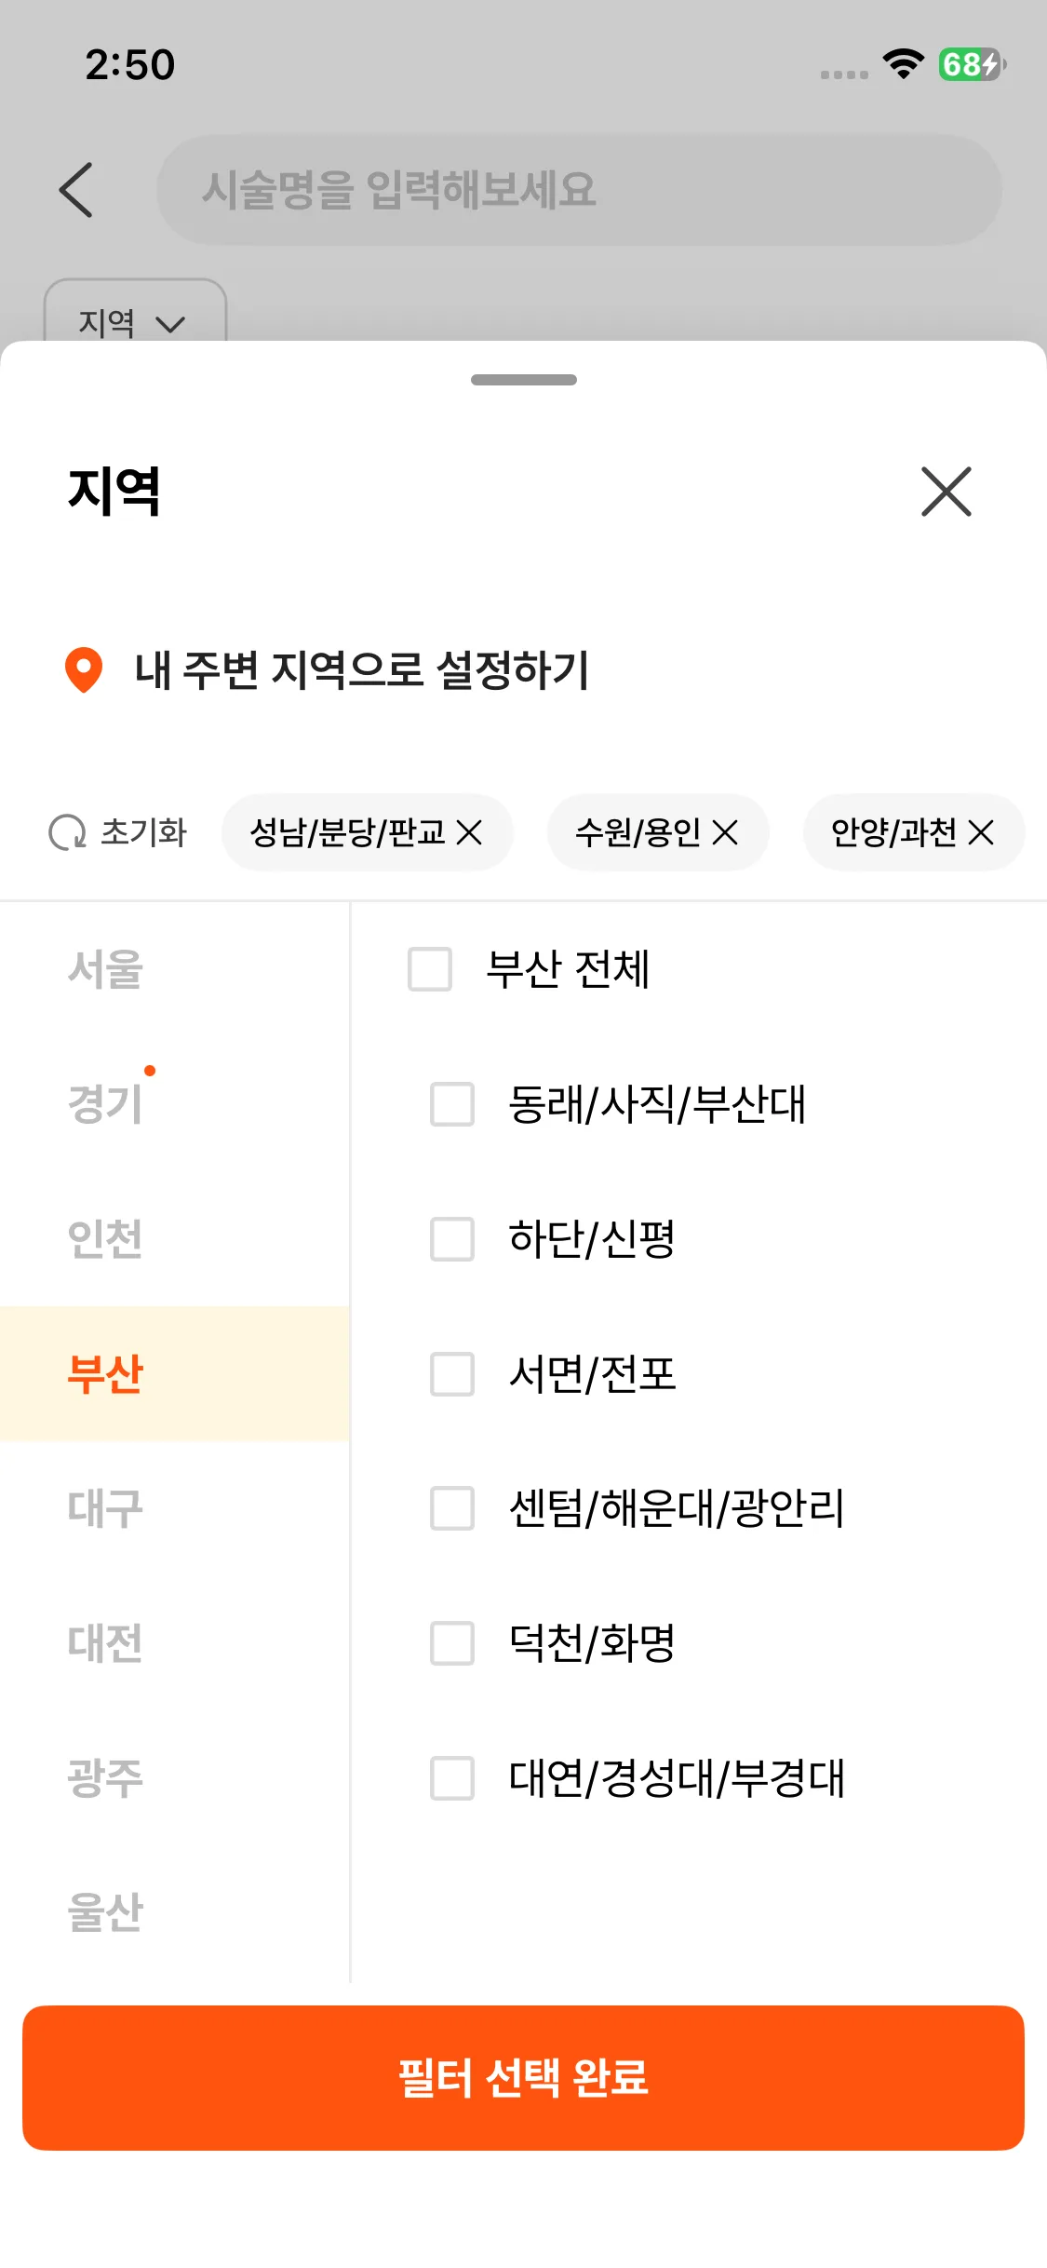Image resolution: width=1047 pixels, height=2268 pixels.
Task: Tap the battery indicator icon
Action: coord(971,64)
